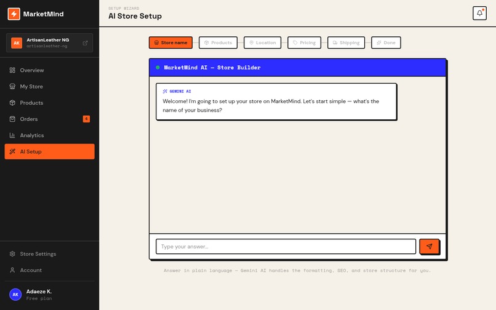Select the Pricing wizard step
This screenshot has width=496, height=310.
[304, 42]
